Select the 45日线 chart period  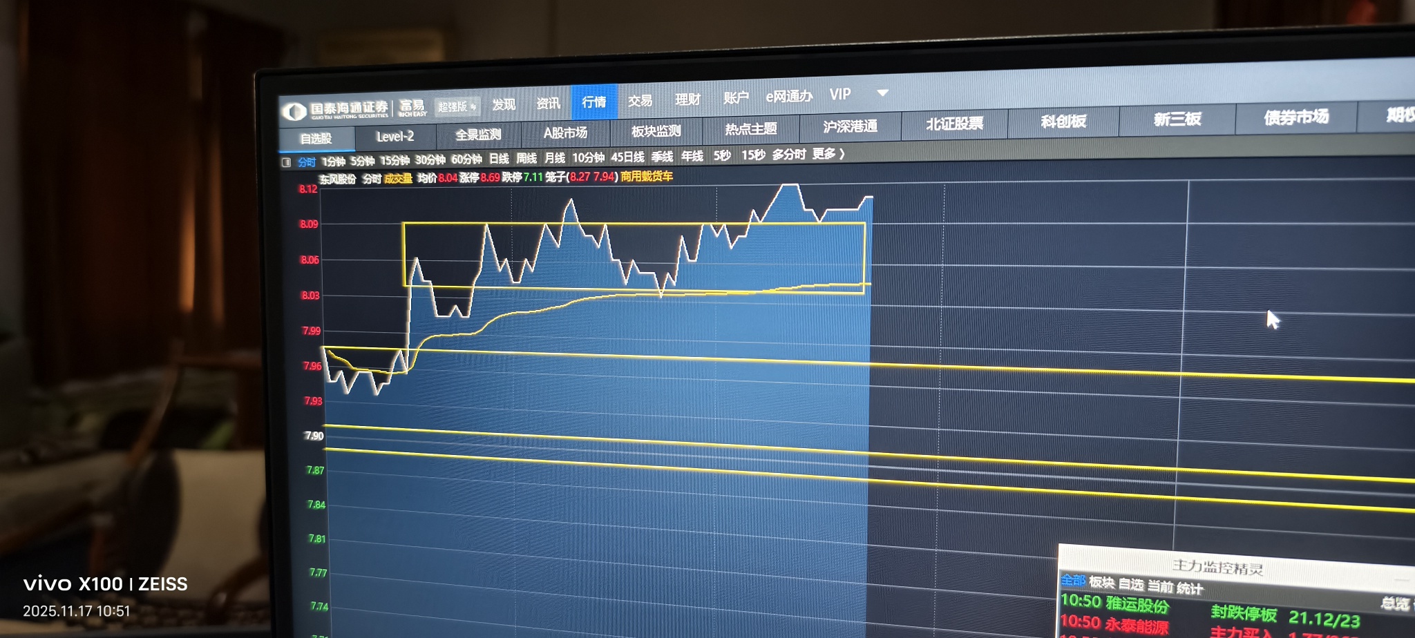(x=627, y=157)
